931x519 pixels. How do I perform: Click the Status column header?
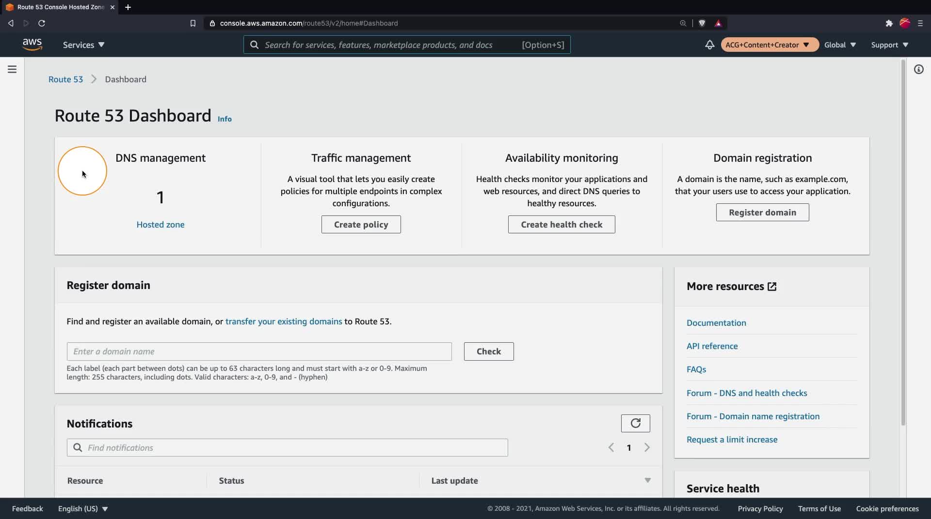click(x=231, y=481)
